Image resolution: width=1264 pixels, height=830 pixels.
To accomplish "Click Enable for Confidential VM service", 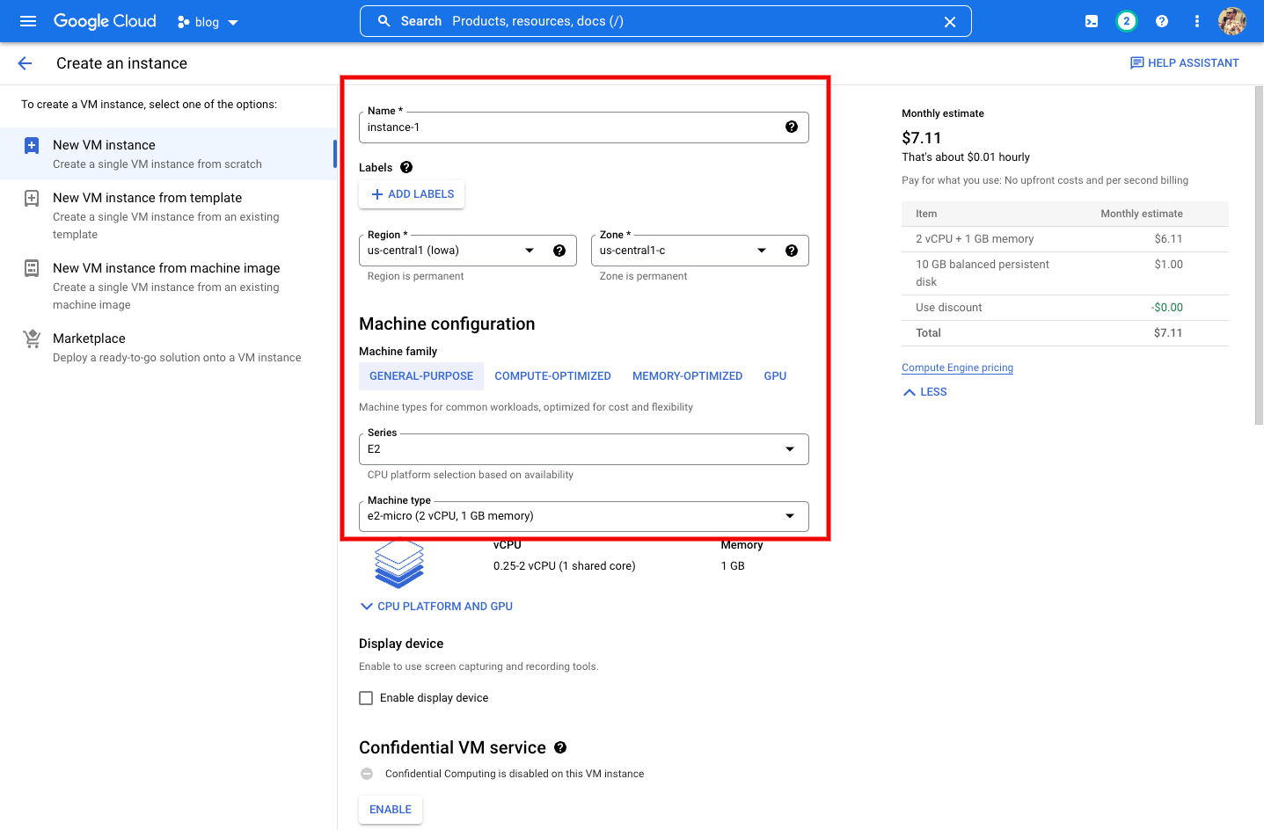I will coord(391,810).
